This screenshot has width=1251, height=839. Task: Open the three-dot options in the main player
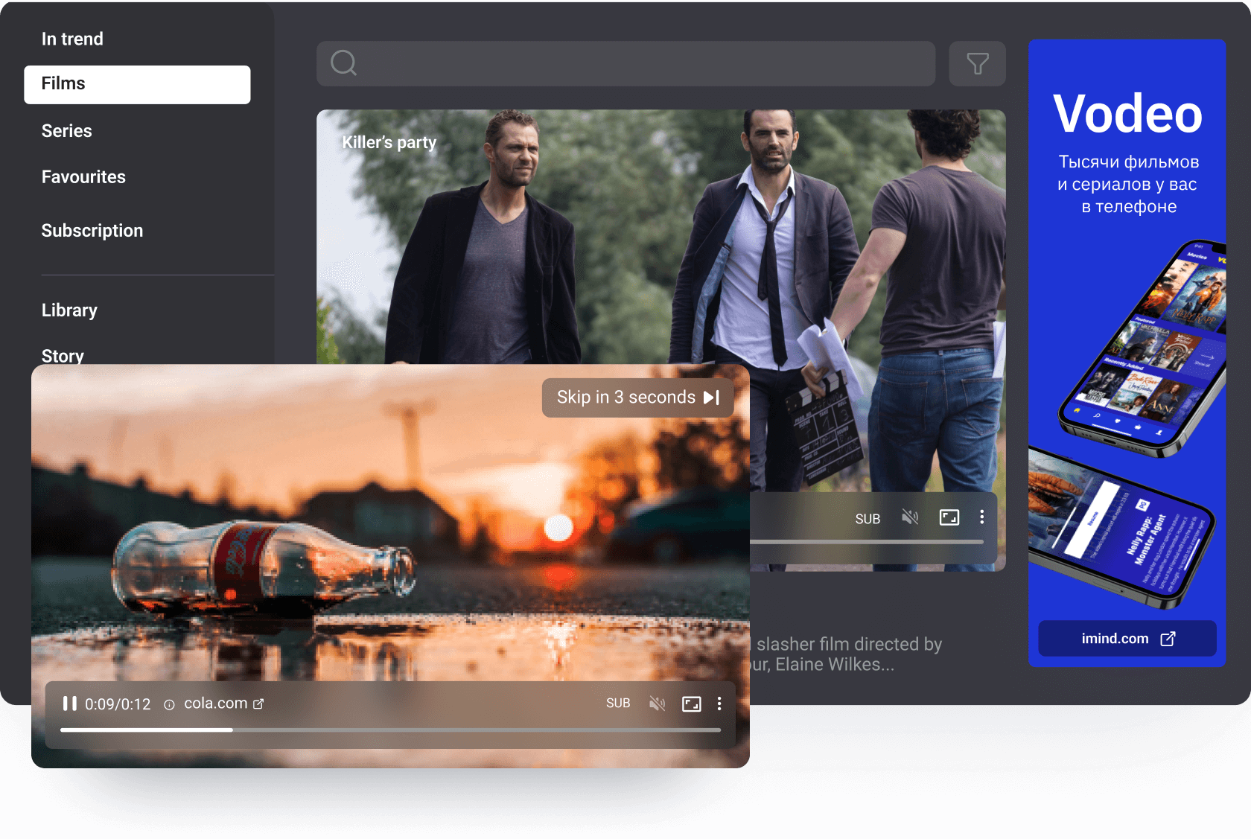coord(981,517)
